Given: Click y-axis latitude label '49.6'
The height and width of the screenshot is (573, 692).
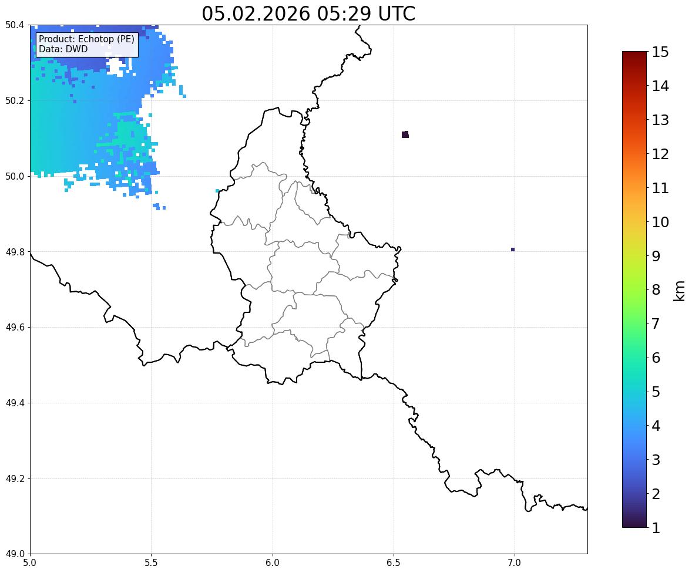Looking at the screenshot, I should 14,327.
